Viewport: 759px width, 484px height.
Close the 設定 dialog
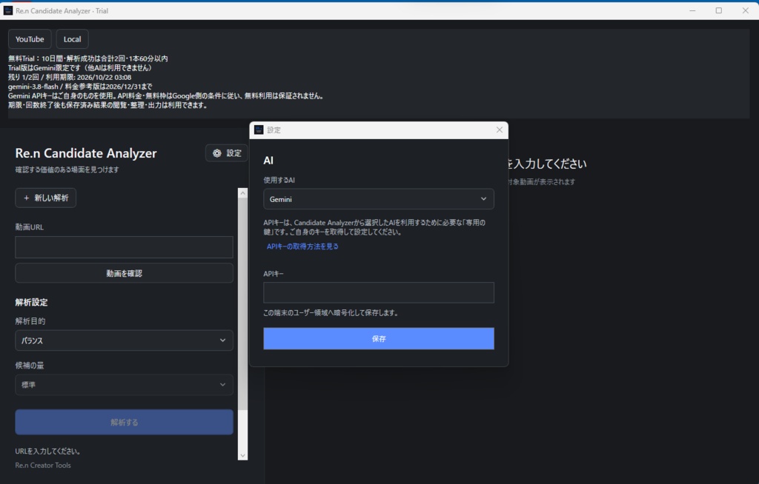pos(499,130)
